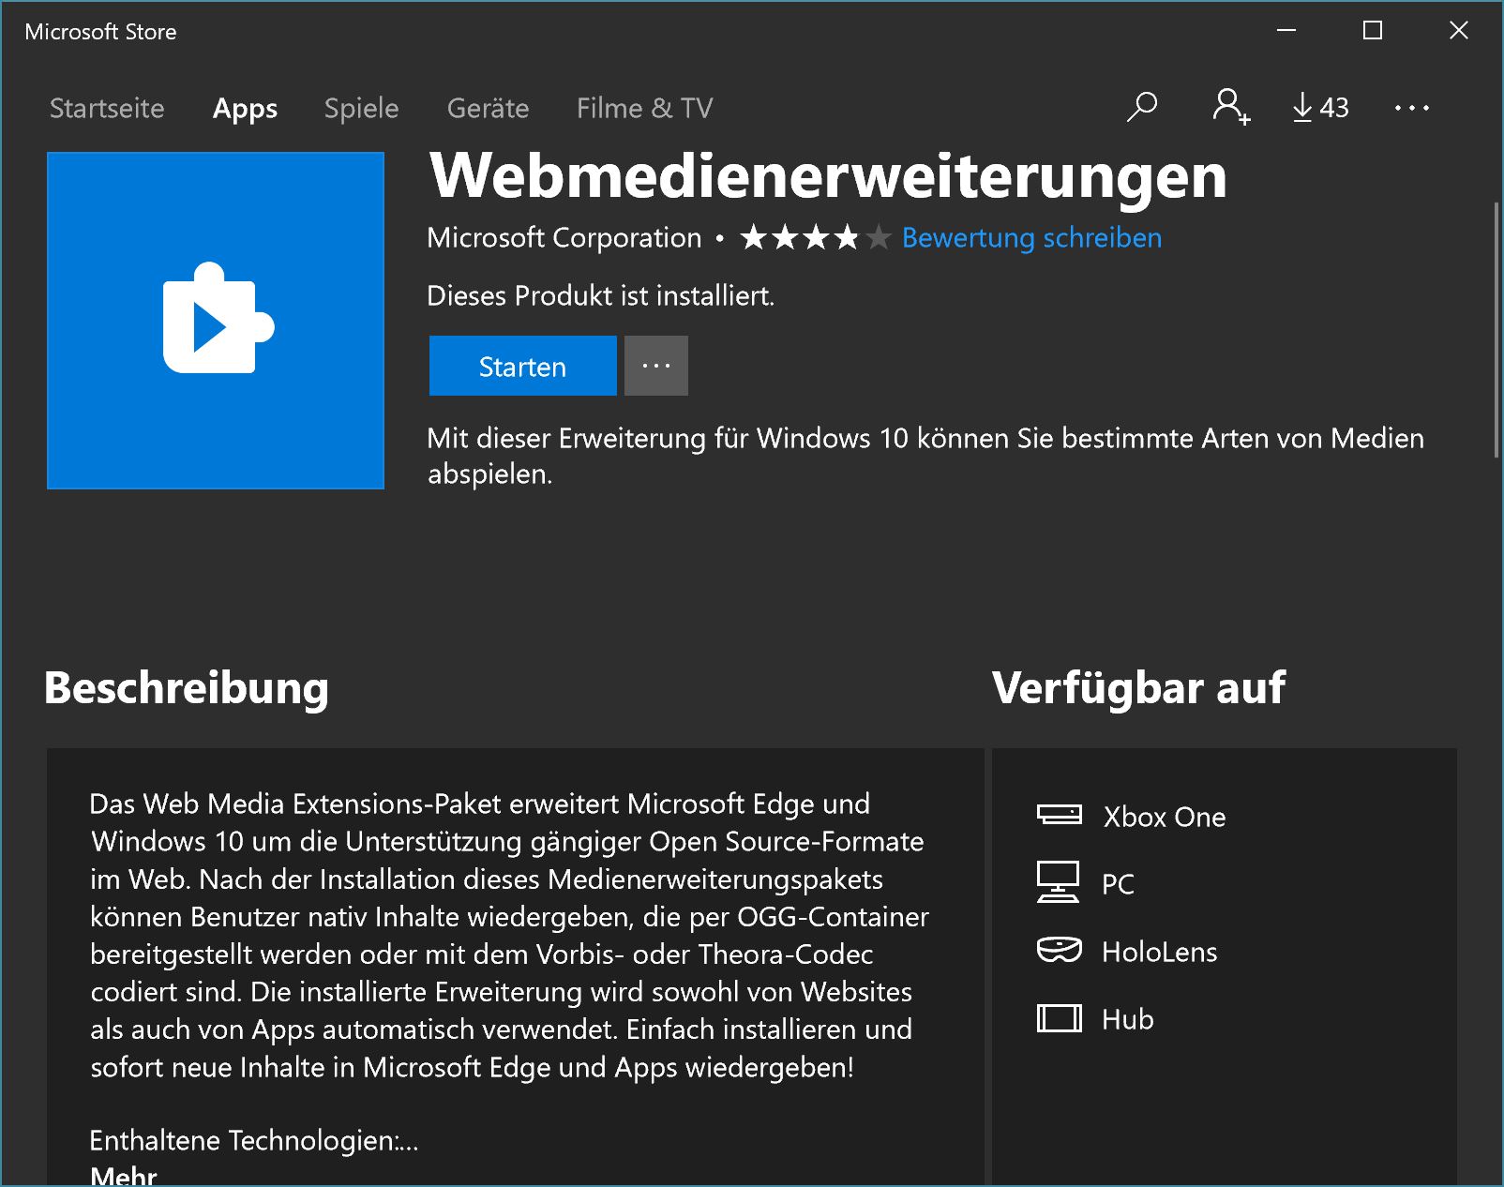Viewport: 1504px width, 1187px height.
Task: Open the user account sign-in icon
Action: click(1230, 107)
